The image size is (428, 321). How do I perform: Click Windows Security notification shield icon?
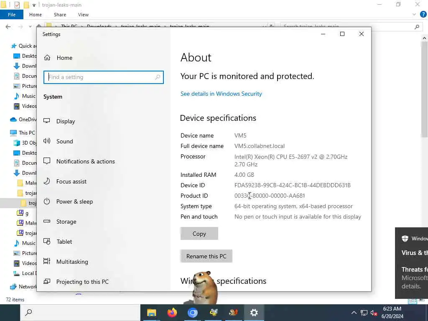pyautogui.click(x=405, y=238)
